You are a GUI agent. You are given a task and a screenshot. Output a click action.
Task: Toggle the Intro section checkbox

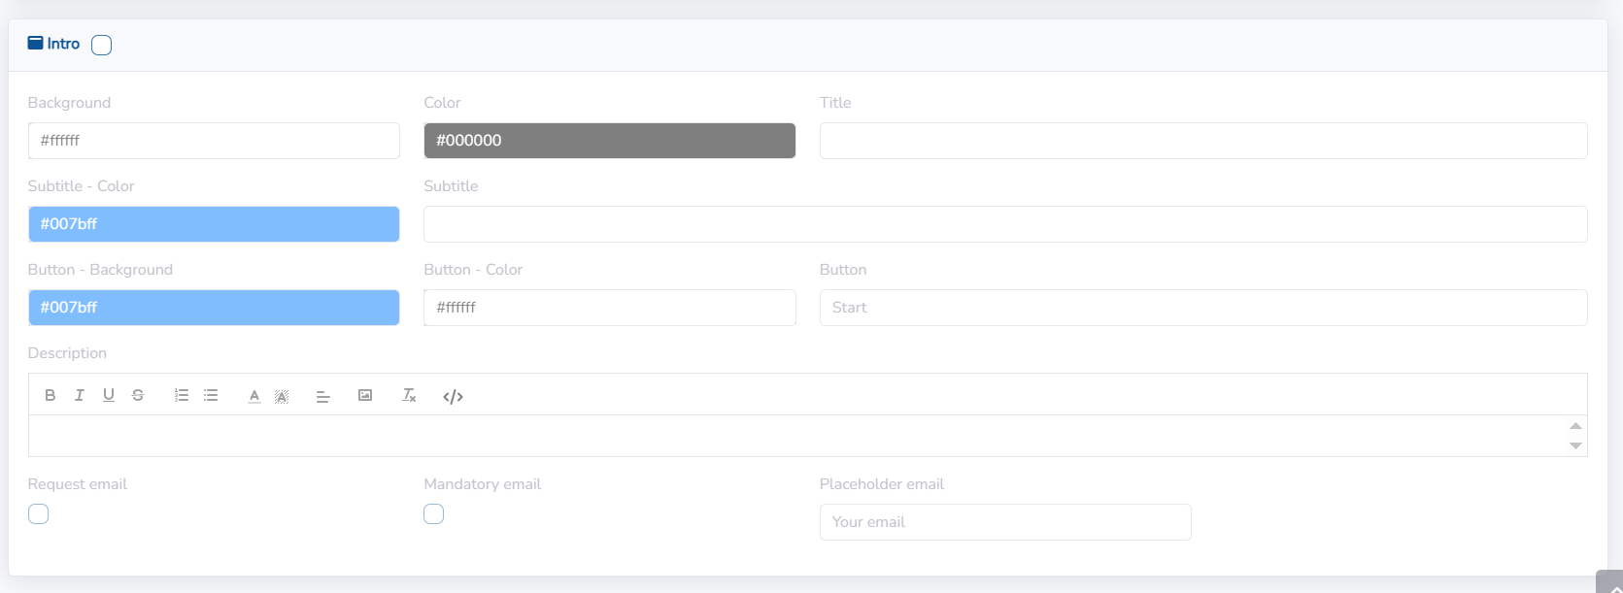pyautogui.click(x=102, y=45)
